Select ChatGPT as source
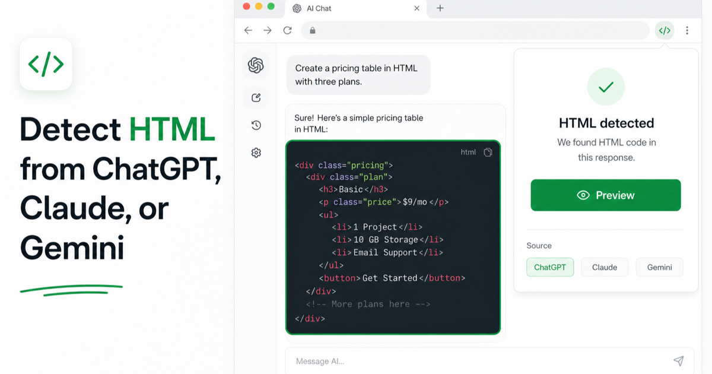The image size is (712, 374). click(550, 267)
